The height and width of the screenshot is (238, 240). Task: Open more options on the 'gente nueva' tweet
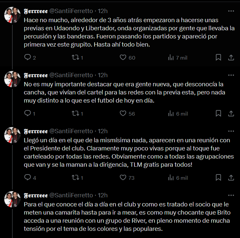[x=231, y=75]
